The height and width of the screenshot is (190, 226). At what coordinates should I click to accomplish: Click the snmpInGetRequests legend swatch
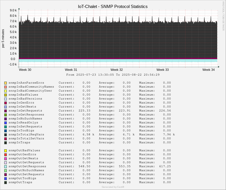tap(5, 111)
